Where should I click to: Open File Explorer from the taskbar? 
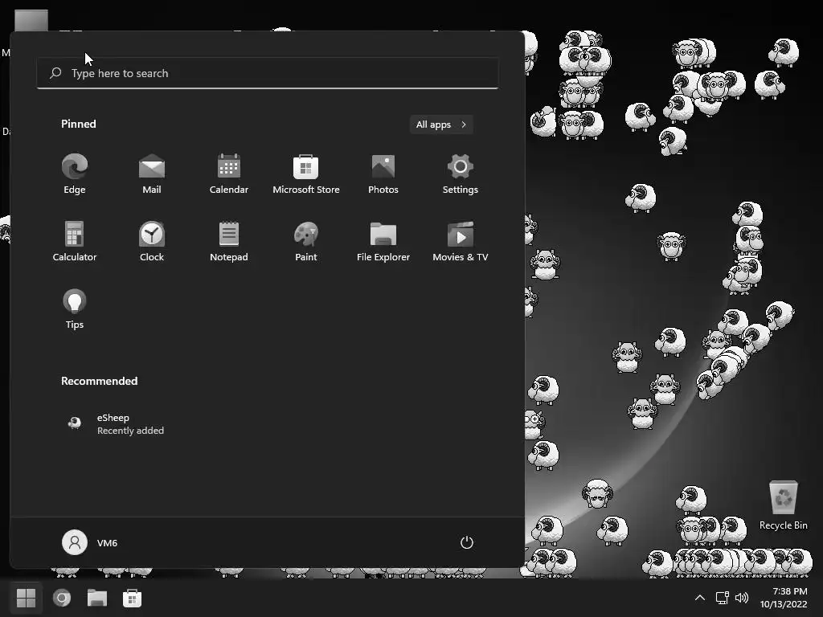pyautogui.click(x=97, y=598)
